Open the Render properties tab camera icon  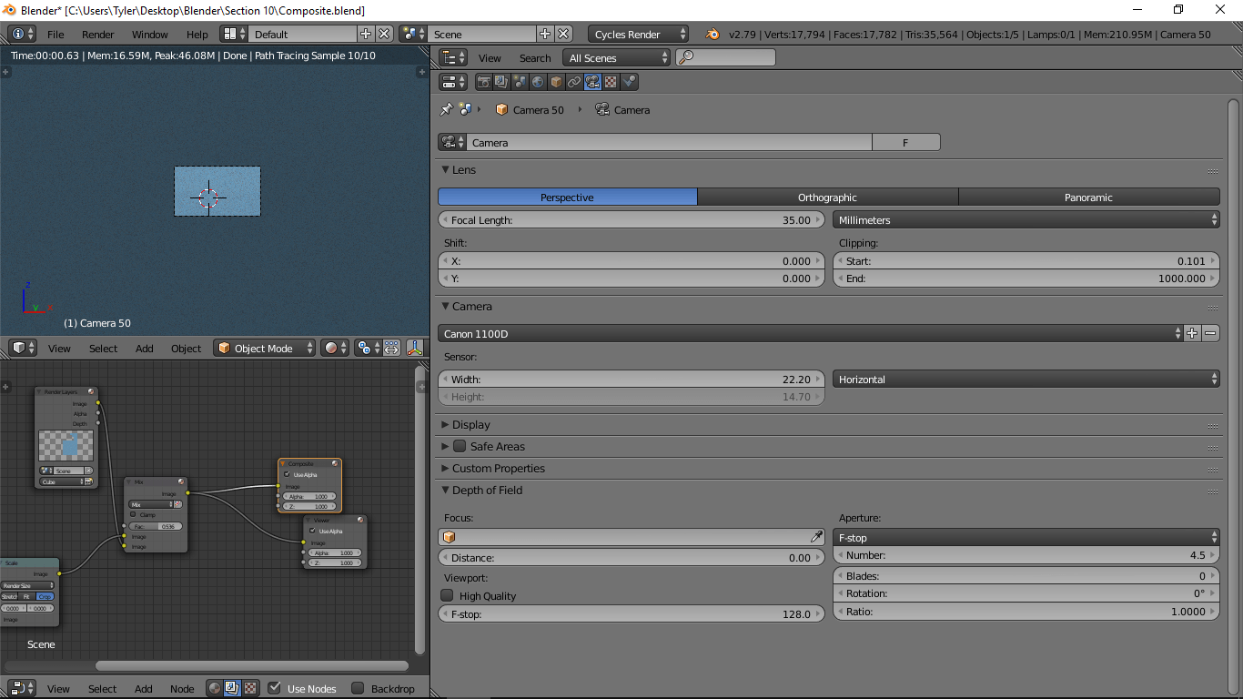484,82
